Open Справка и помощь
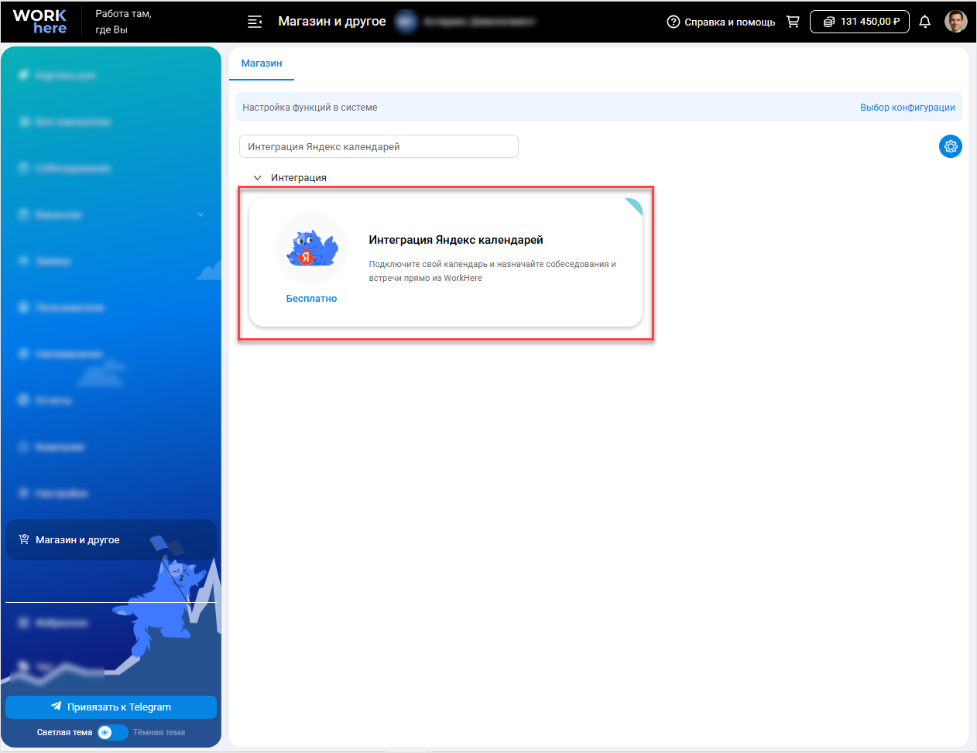 (721, 22)
